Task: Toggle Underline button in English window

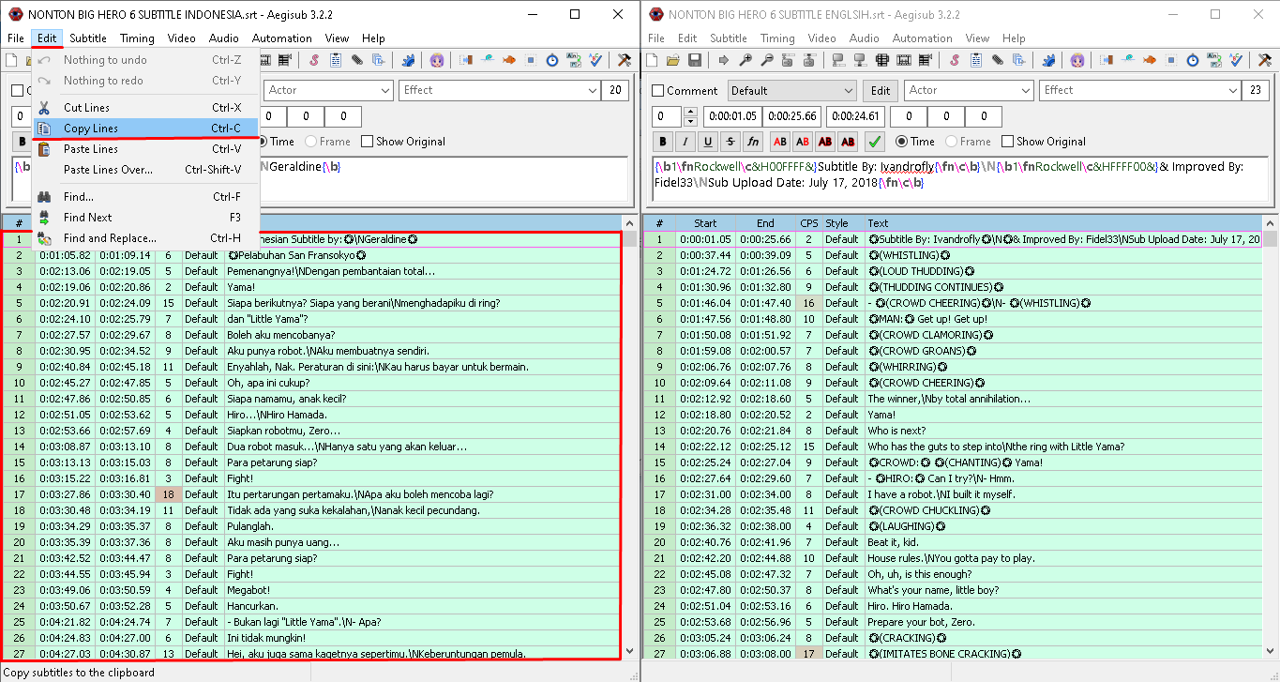Action: [x=708, y=142]
